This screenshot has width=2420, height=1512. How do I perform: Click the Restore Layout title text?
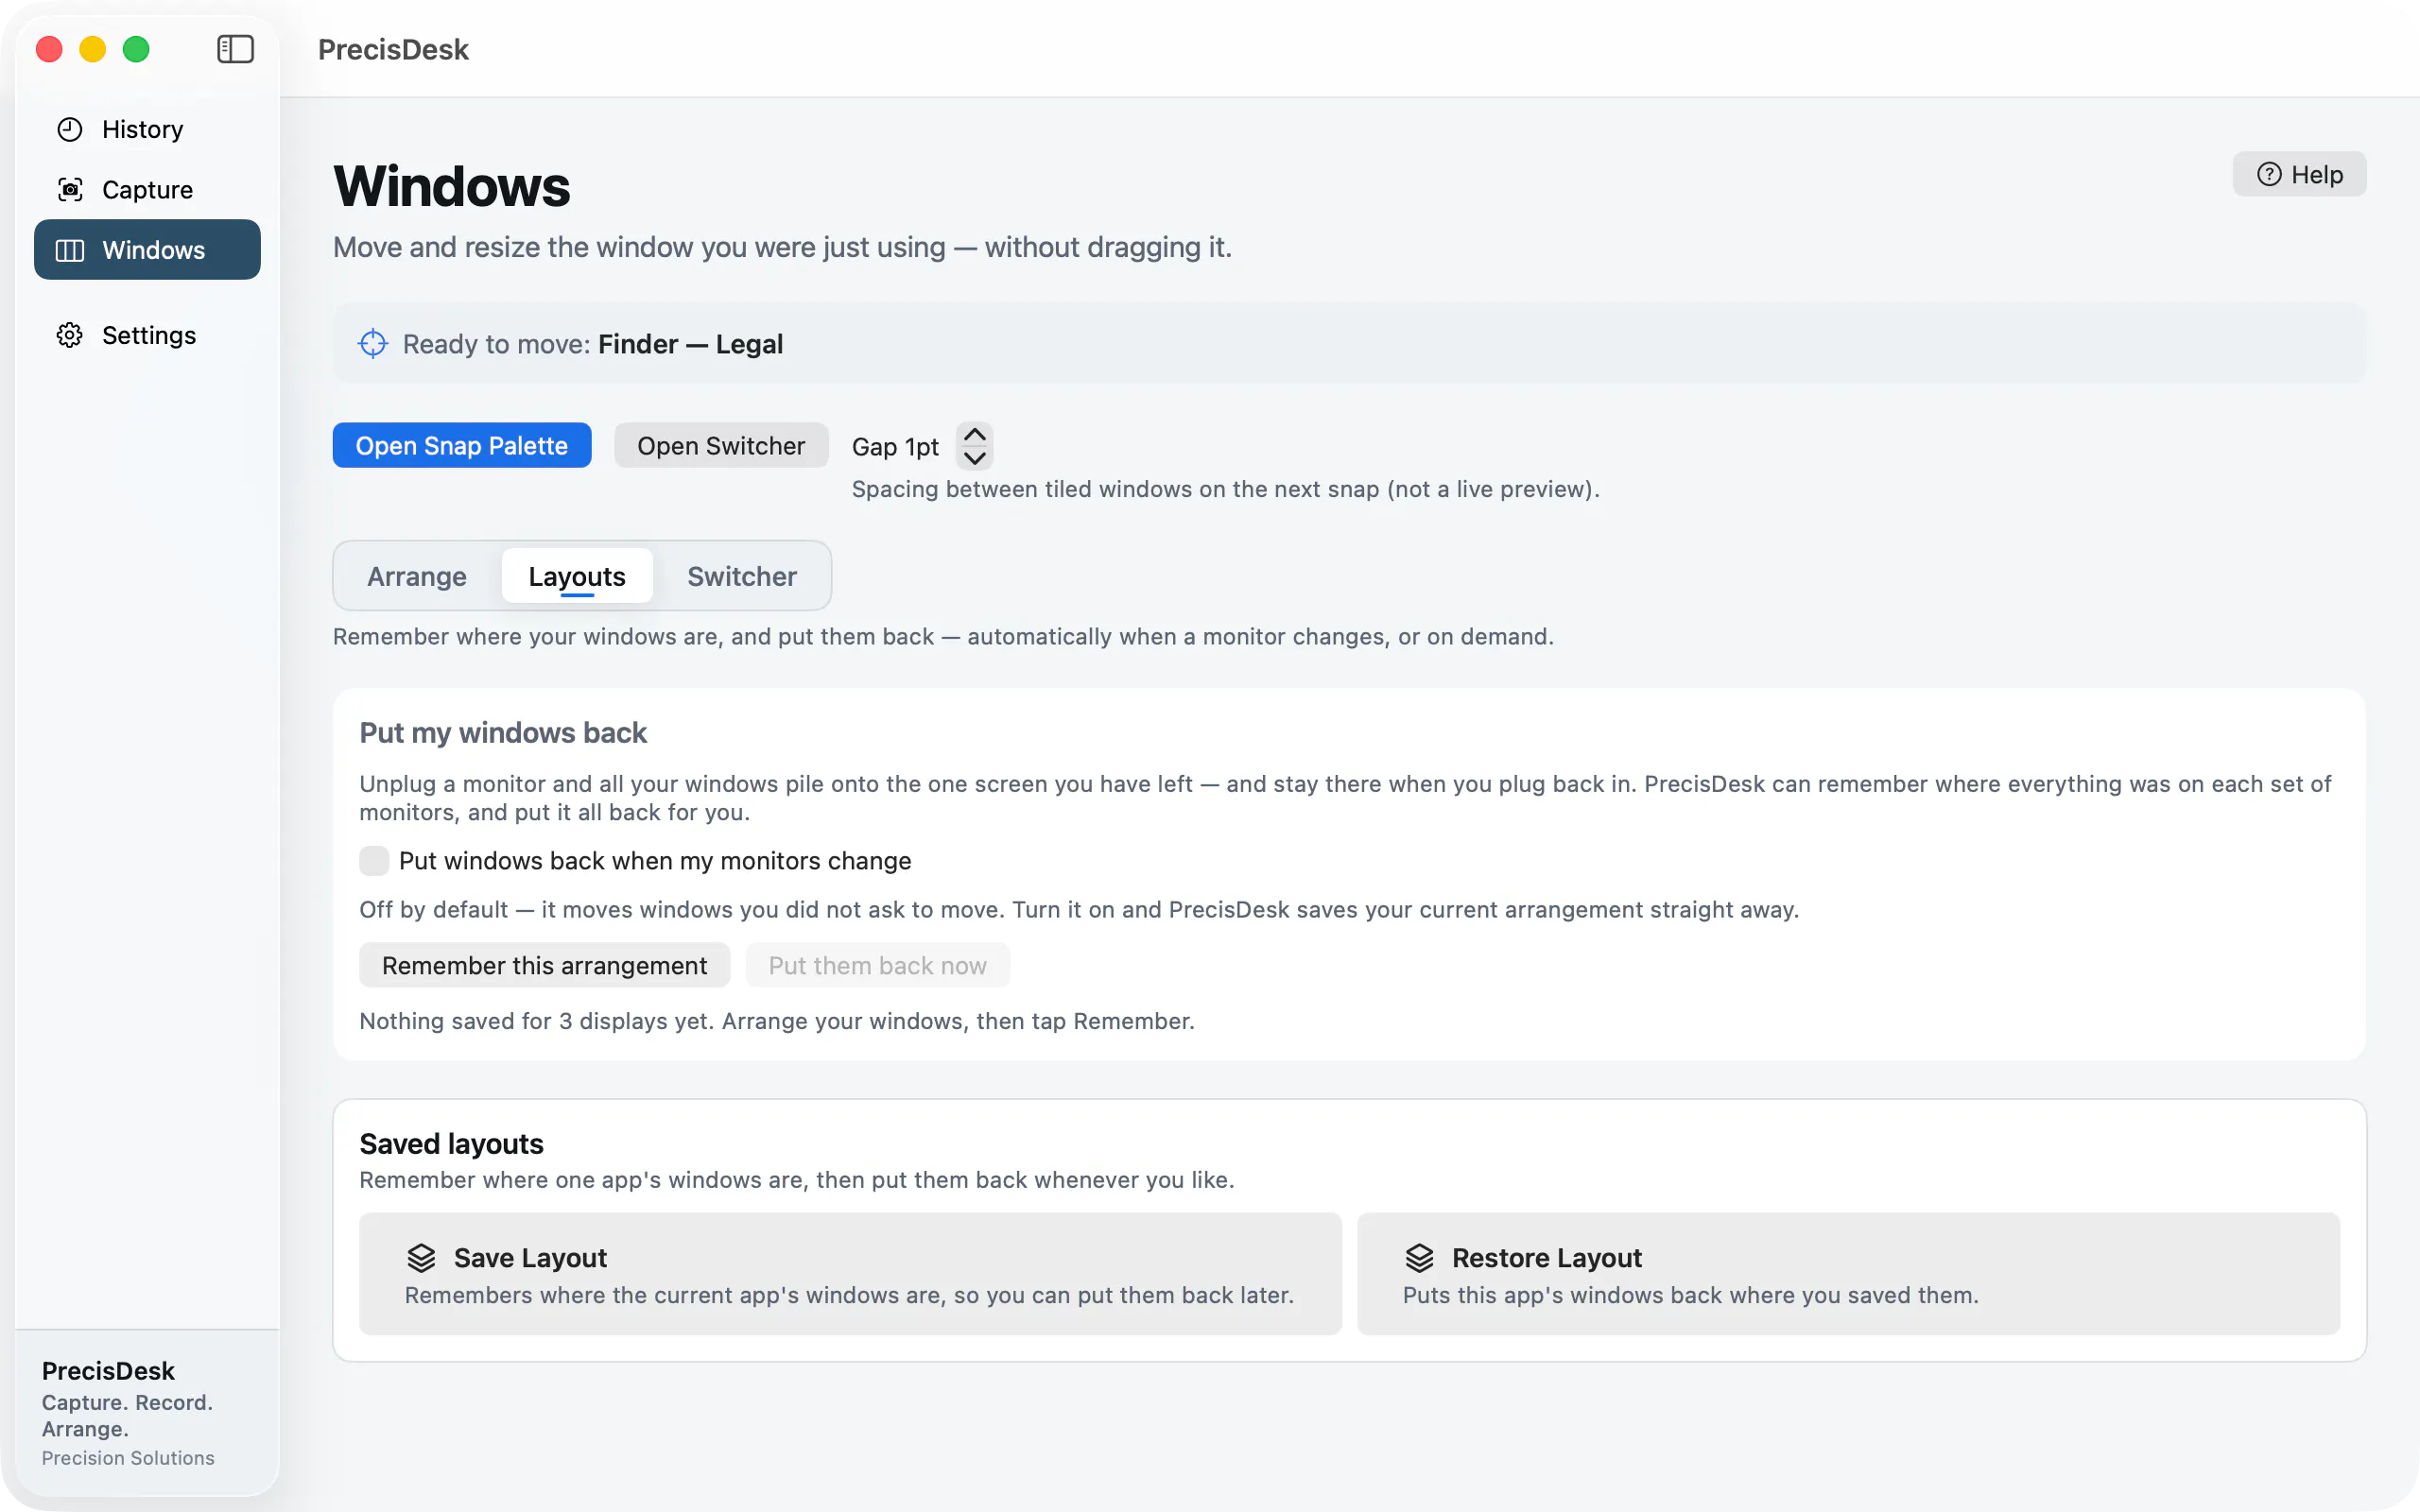coord(1547,1257)
